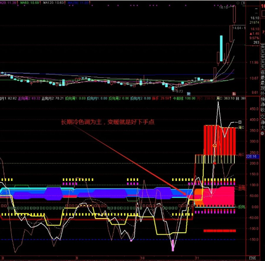
Task: Click the 9.97% change value in the side panel
Action: (254, 38)
